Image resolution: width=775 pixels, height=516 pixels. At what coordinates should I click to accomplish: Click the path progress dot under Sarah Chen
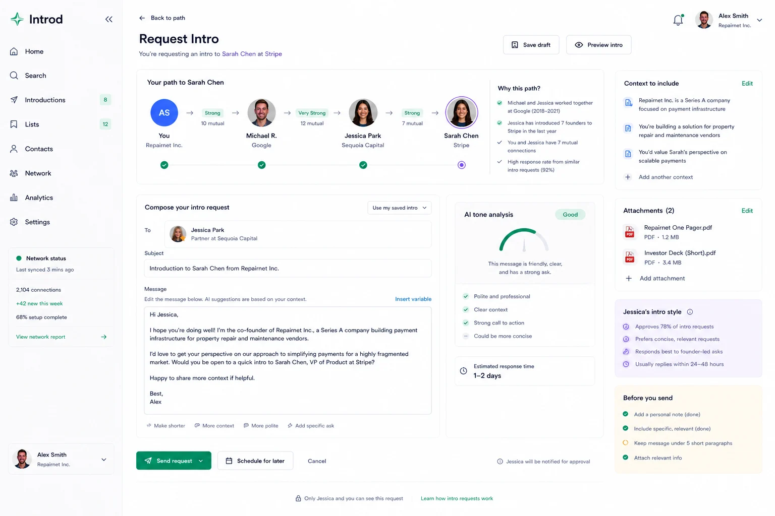click(461, 165)
